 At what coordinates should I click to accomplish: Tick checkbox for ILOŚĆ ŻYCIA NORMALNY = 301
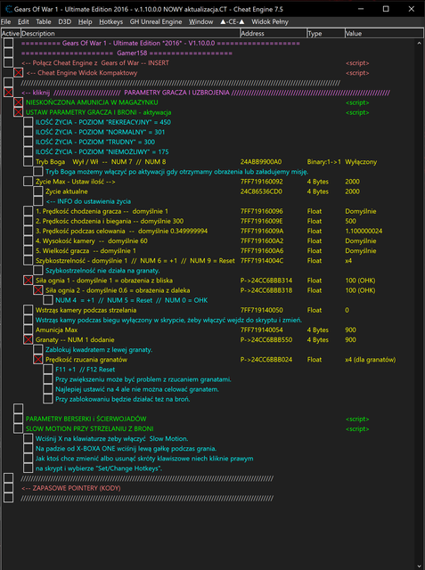point(28,132)
